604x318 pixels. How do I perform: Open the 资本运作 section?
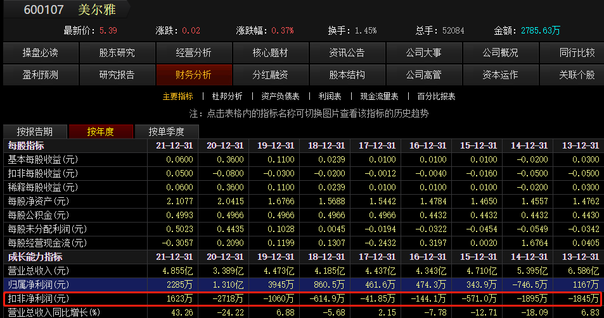click(501, 75)
